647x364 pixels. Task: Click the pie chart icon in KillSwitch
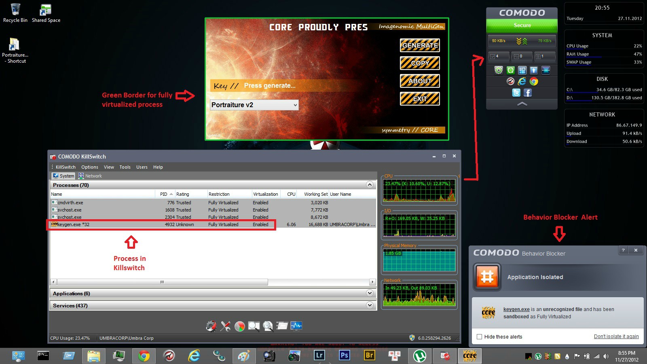coord(240,326)
